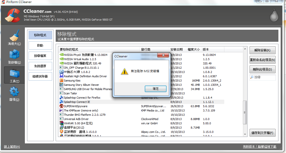Click publisher win.rar GmbH cell
This screenshot has height=153, width=286.
149,123
